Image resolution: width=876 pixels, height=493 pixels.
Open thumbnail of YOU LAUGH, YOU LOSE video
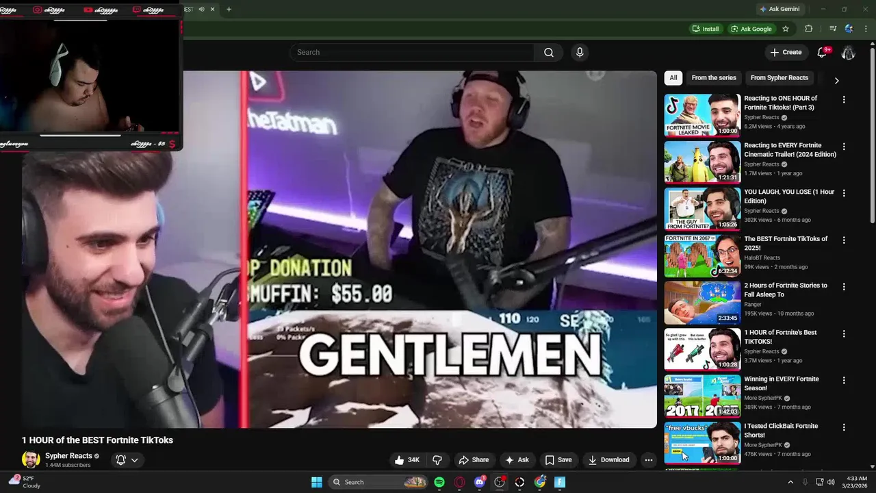pos(702,209)
